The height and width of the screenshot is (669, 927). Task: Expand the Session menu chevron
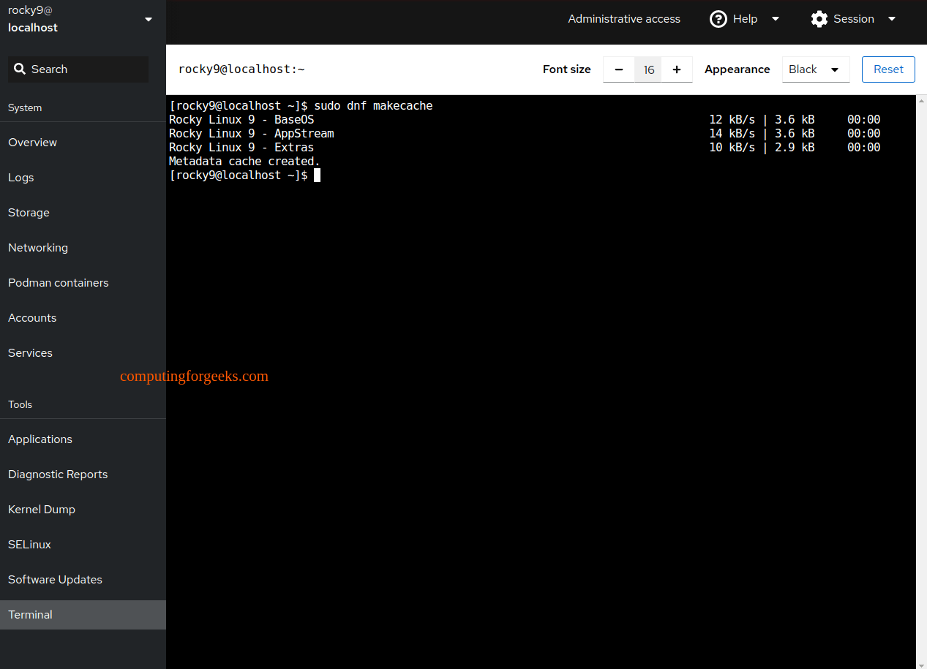pos(891,19)
